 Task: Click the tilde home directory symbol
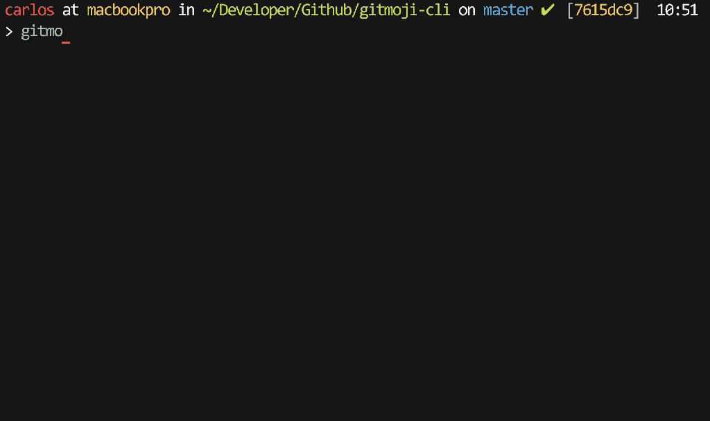coord(207,10)
